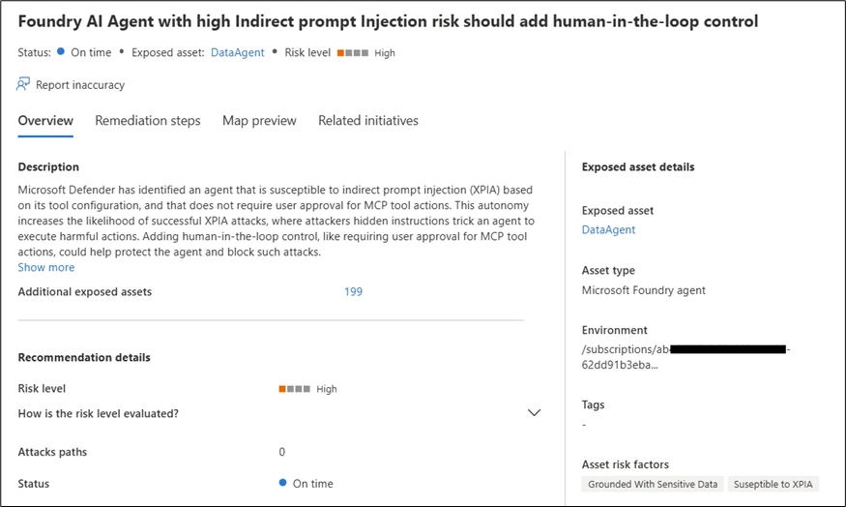
Task: Switch to the Overview tab
Action: pos(45,121)
